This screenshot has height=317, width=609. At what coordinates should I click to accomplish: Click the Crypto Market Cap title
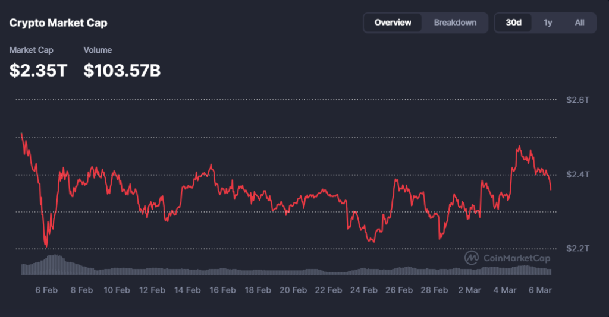[58, 23]
